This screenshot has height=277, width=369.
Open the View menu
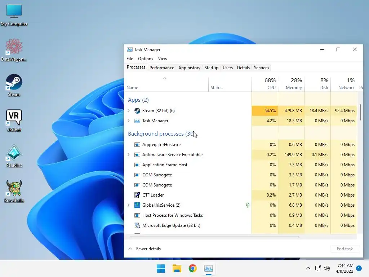coord(163,59)
